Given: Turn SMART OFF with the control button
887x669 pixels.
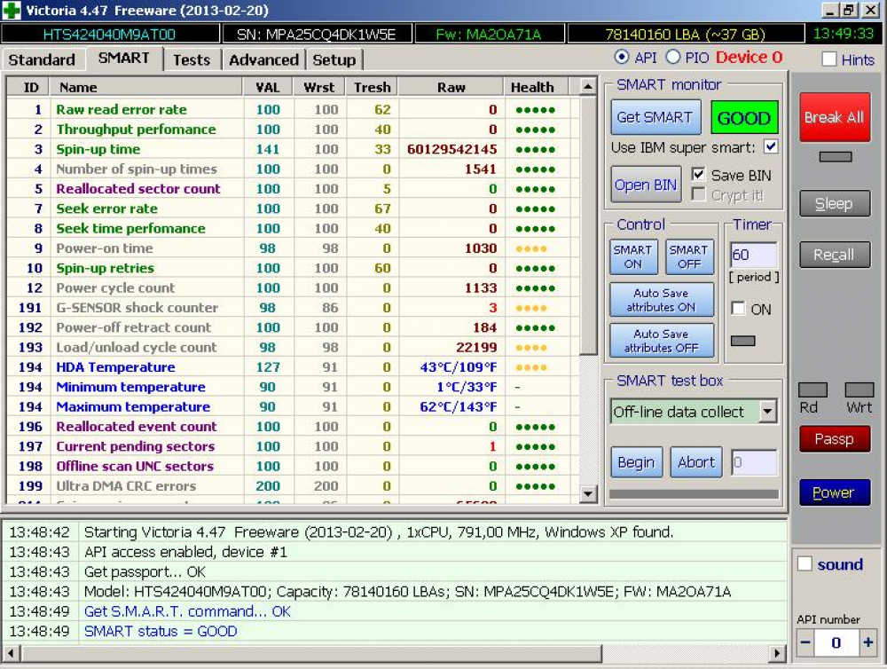Looking at the screenshot, I should pyautogui.click(x=689, y=256).
